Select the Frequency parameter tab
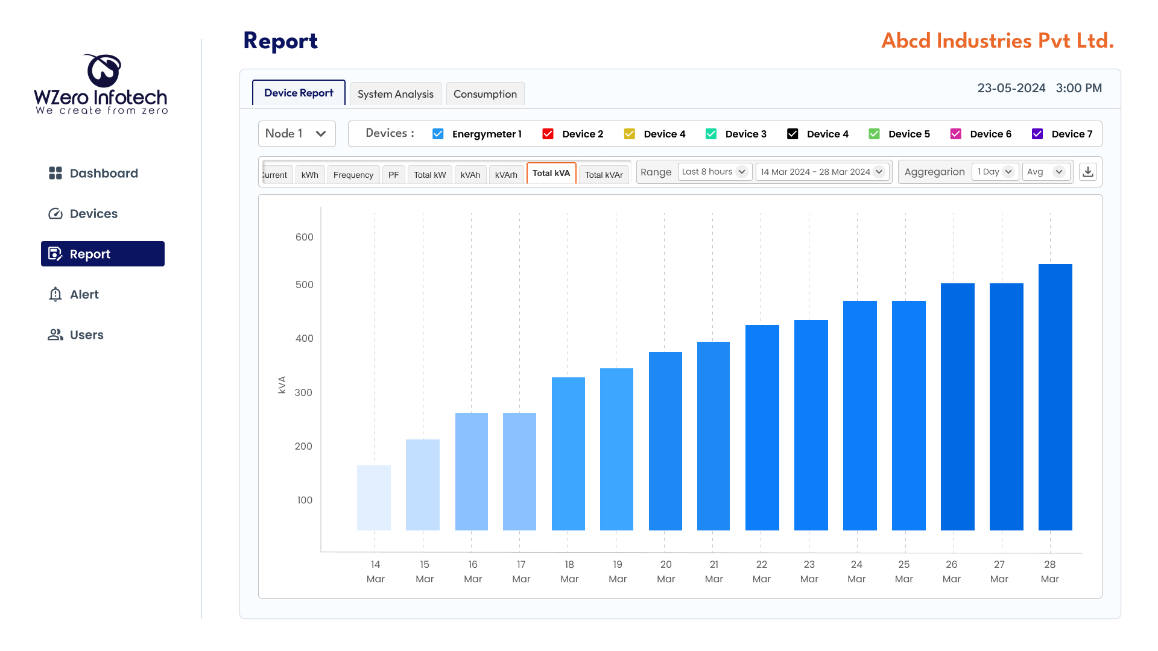The height and width of the screenshot is (651, 1158). (353, 175)
